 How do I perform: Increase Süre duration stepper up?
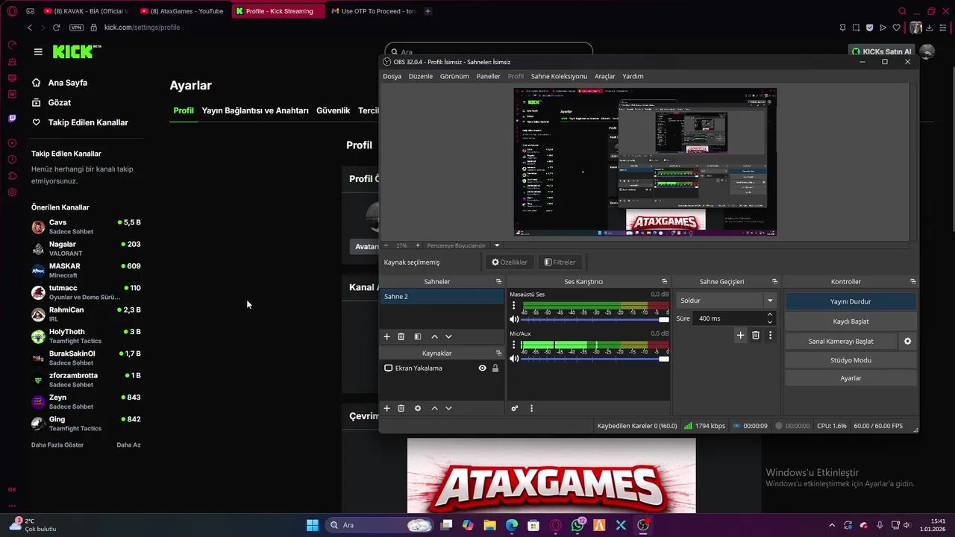pos(770,315)
